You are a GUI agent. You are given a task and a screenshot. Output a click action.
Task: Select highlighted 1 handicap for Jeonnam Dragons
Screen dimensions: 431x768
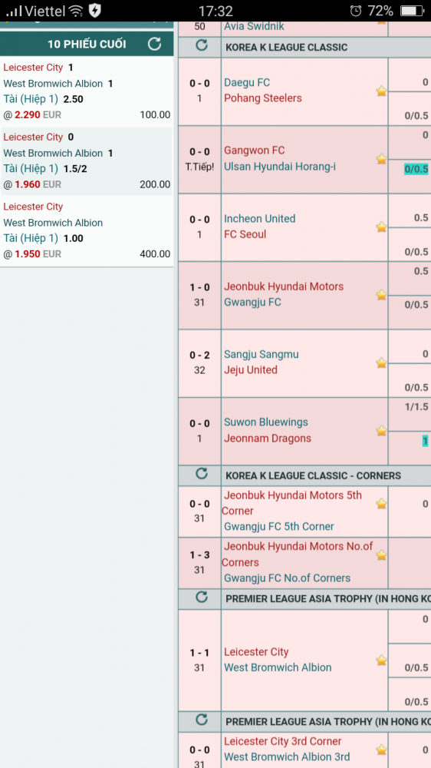click(x=425, y=442)
